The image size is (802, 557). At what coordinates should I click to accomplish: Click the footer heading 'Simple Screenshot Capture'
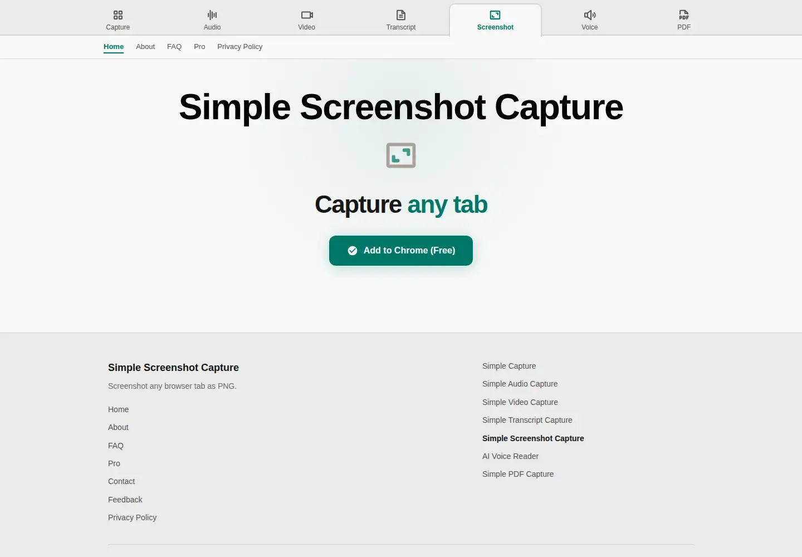[173, 368]
